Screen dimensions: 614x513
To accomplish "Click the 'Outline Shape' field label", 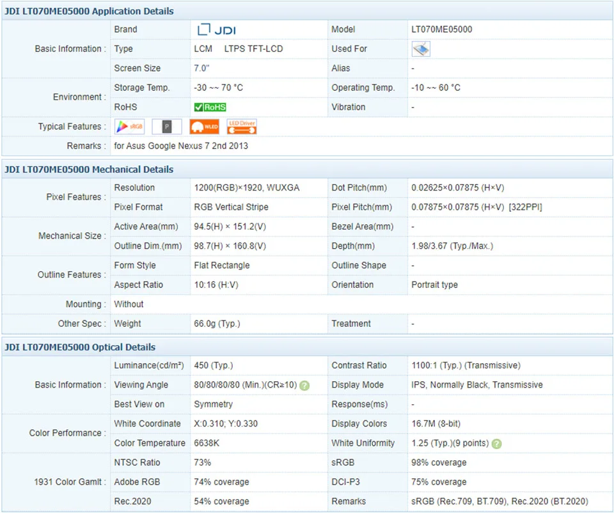I will (x=359, y=265).
